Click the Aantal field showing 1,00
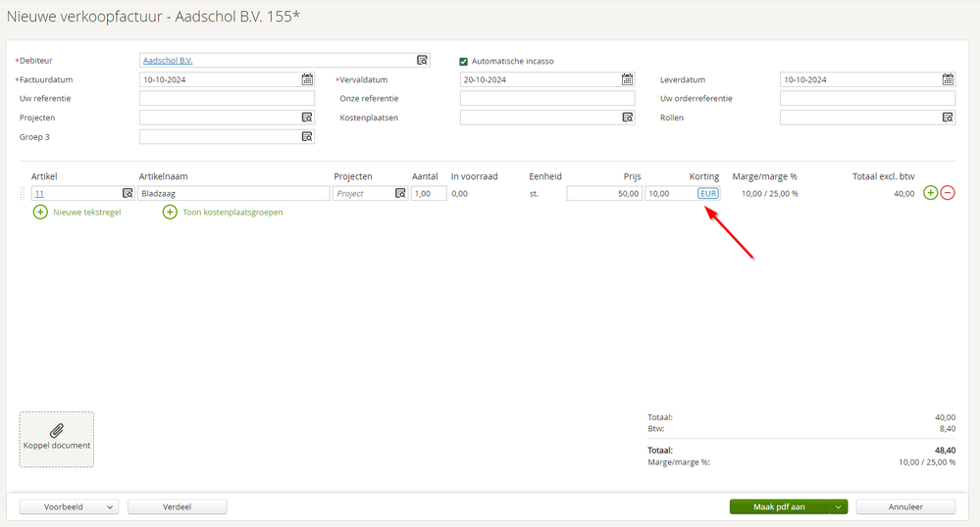This screenshot has width=980, height=527. [429, 194]
